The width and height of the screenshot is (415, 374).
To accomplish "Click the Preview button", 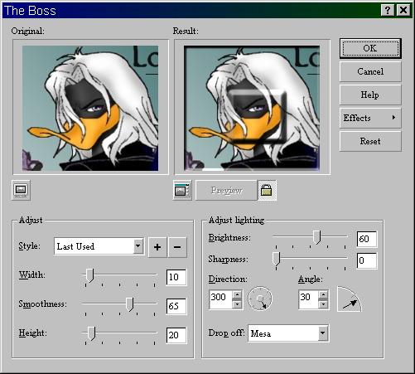I will (226, 190).
